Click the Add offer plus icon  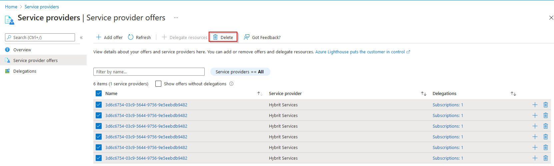click(99, 37)
